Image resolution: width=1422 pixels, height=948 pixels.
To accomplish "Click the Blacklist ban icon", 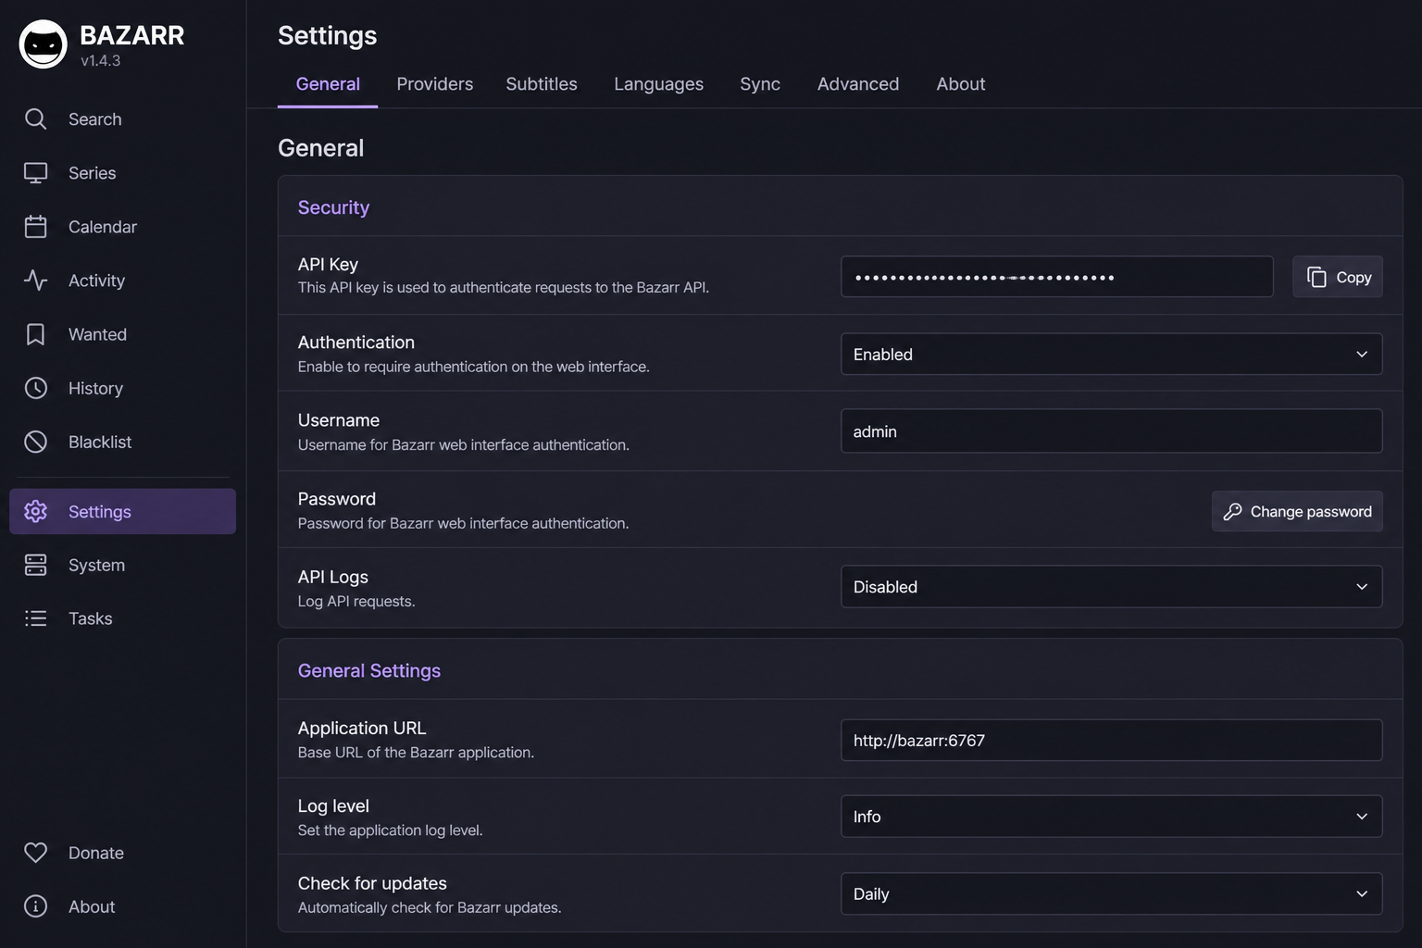I will click(35, 442).
